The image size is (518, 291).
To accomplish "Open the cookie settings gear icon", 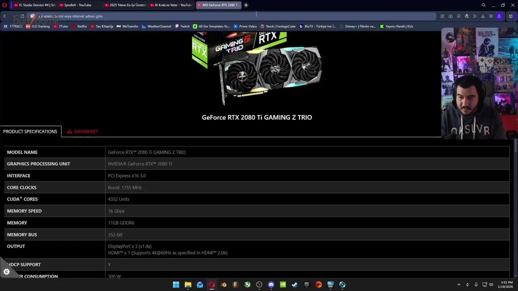I will [x=6, y=272].
